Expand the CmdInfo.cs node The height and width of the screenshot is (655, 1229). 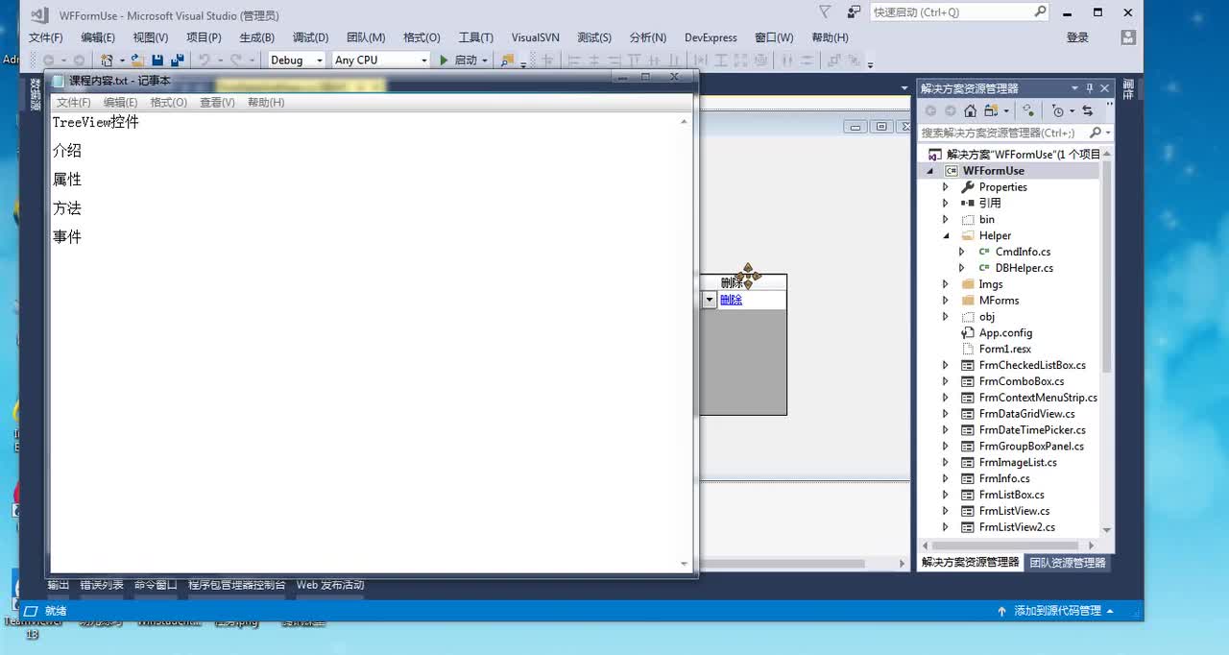pyautogui.click(x=961, y=252)
